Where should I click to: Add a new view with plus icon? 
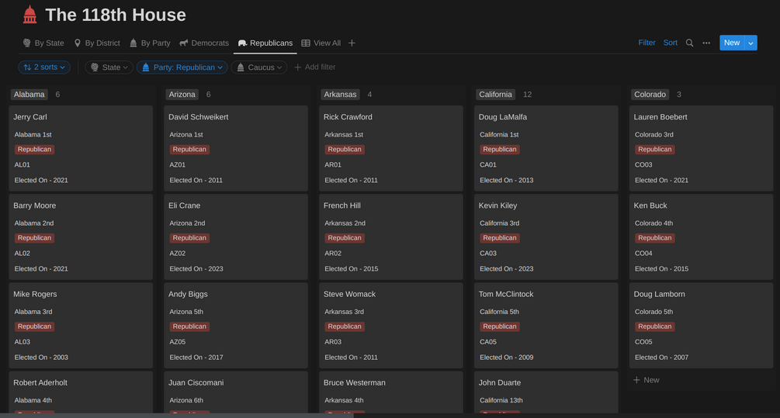coord(352,43)
